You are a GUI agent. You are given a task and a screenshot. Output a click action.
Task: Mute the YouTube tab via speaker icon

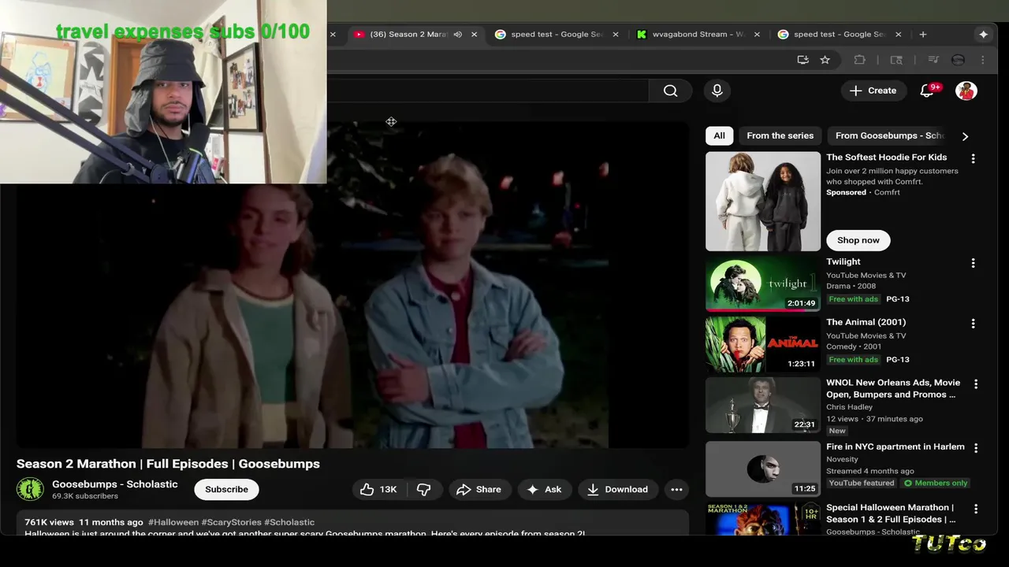tap(457, 35)
